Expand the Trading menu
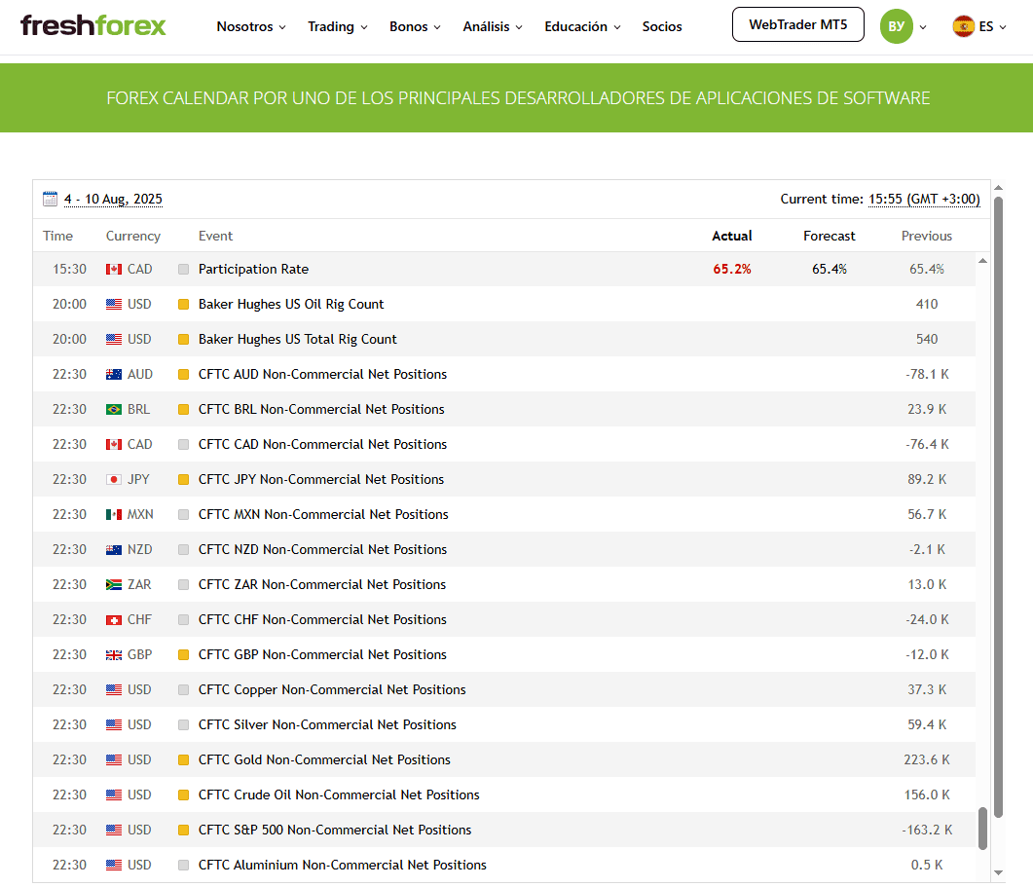This screenshot has height=887, width=1033. point(337,26)
